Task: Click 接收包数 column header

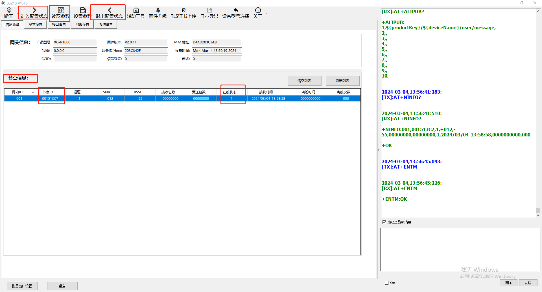Action: click(171, 92)
